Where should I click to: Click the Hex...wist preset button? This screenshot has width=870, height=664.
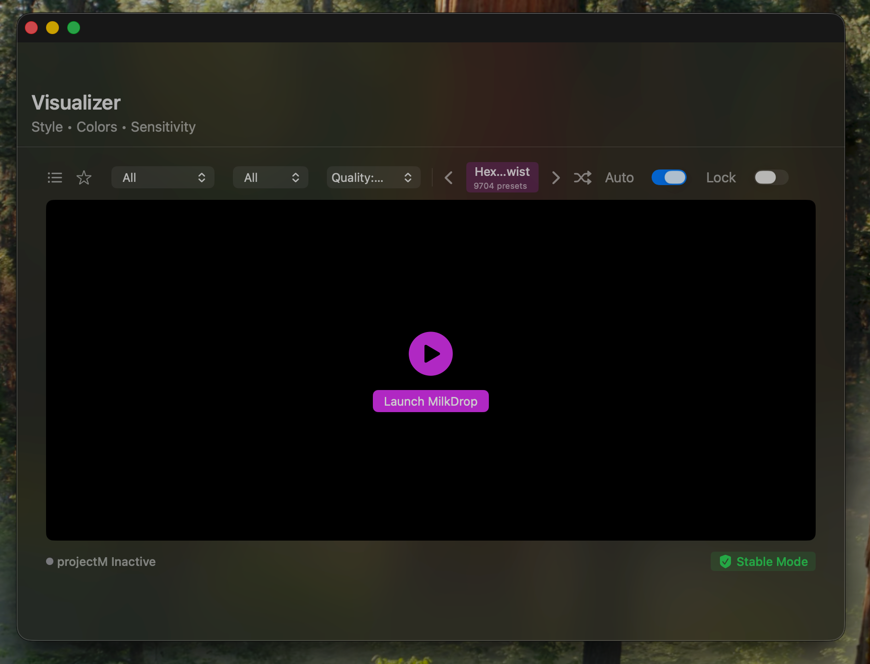coord(502,177)
